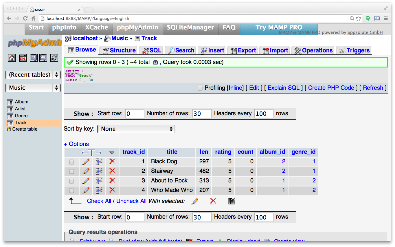Sort by the title column header

click(x=172, y=152)
